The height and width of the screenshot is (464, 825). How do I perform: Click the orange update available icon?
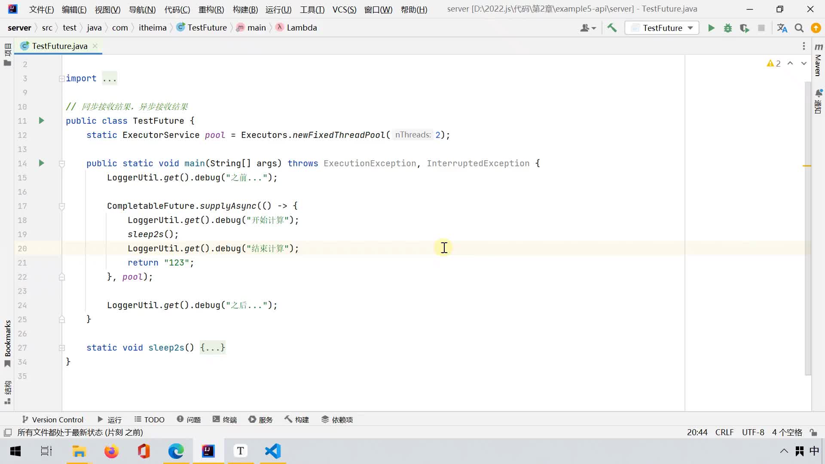[x=816, y=28]
